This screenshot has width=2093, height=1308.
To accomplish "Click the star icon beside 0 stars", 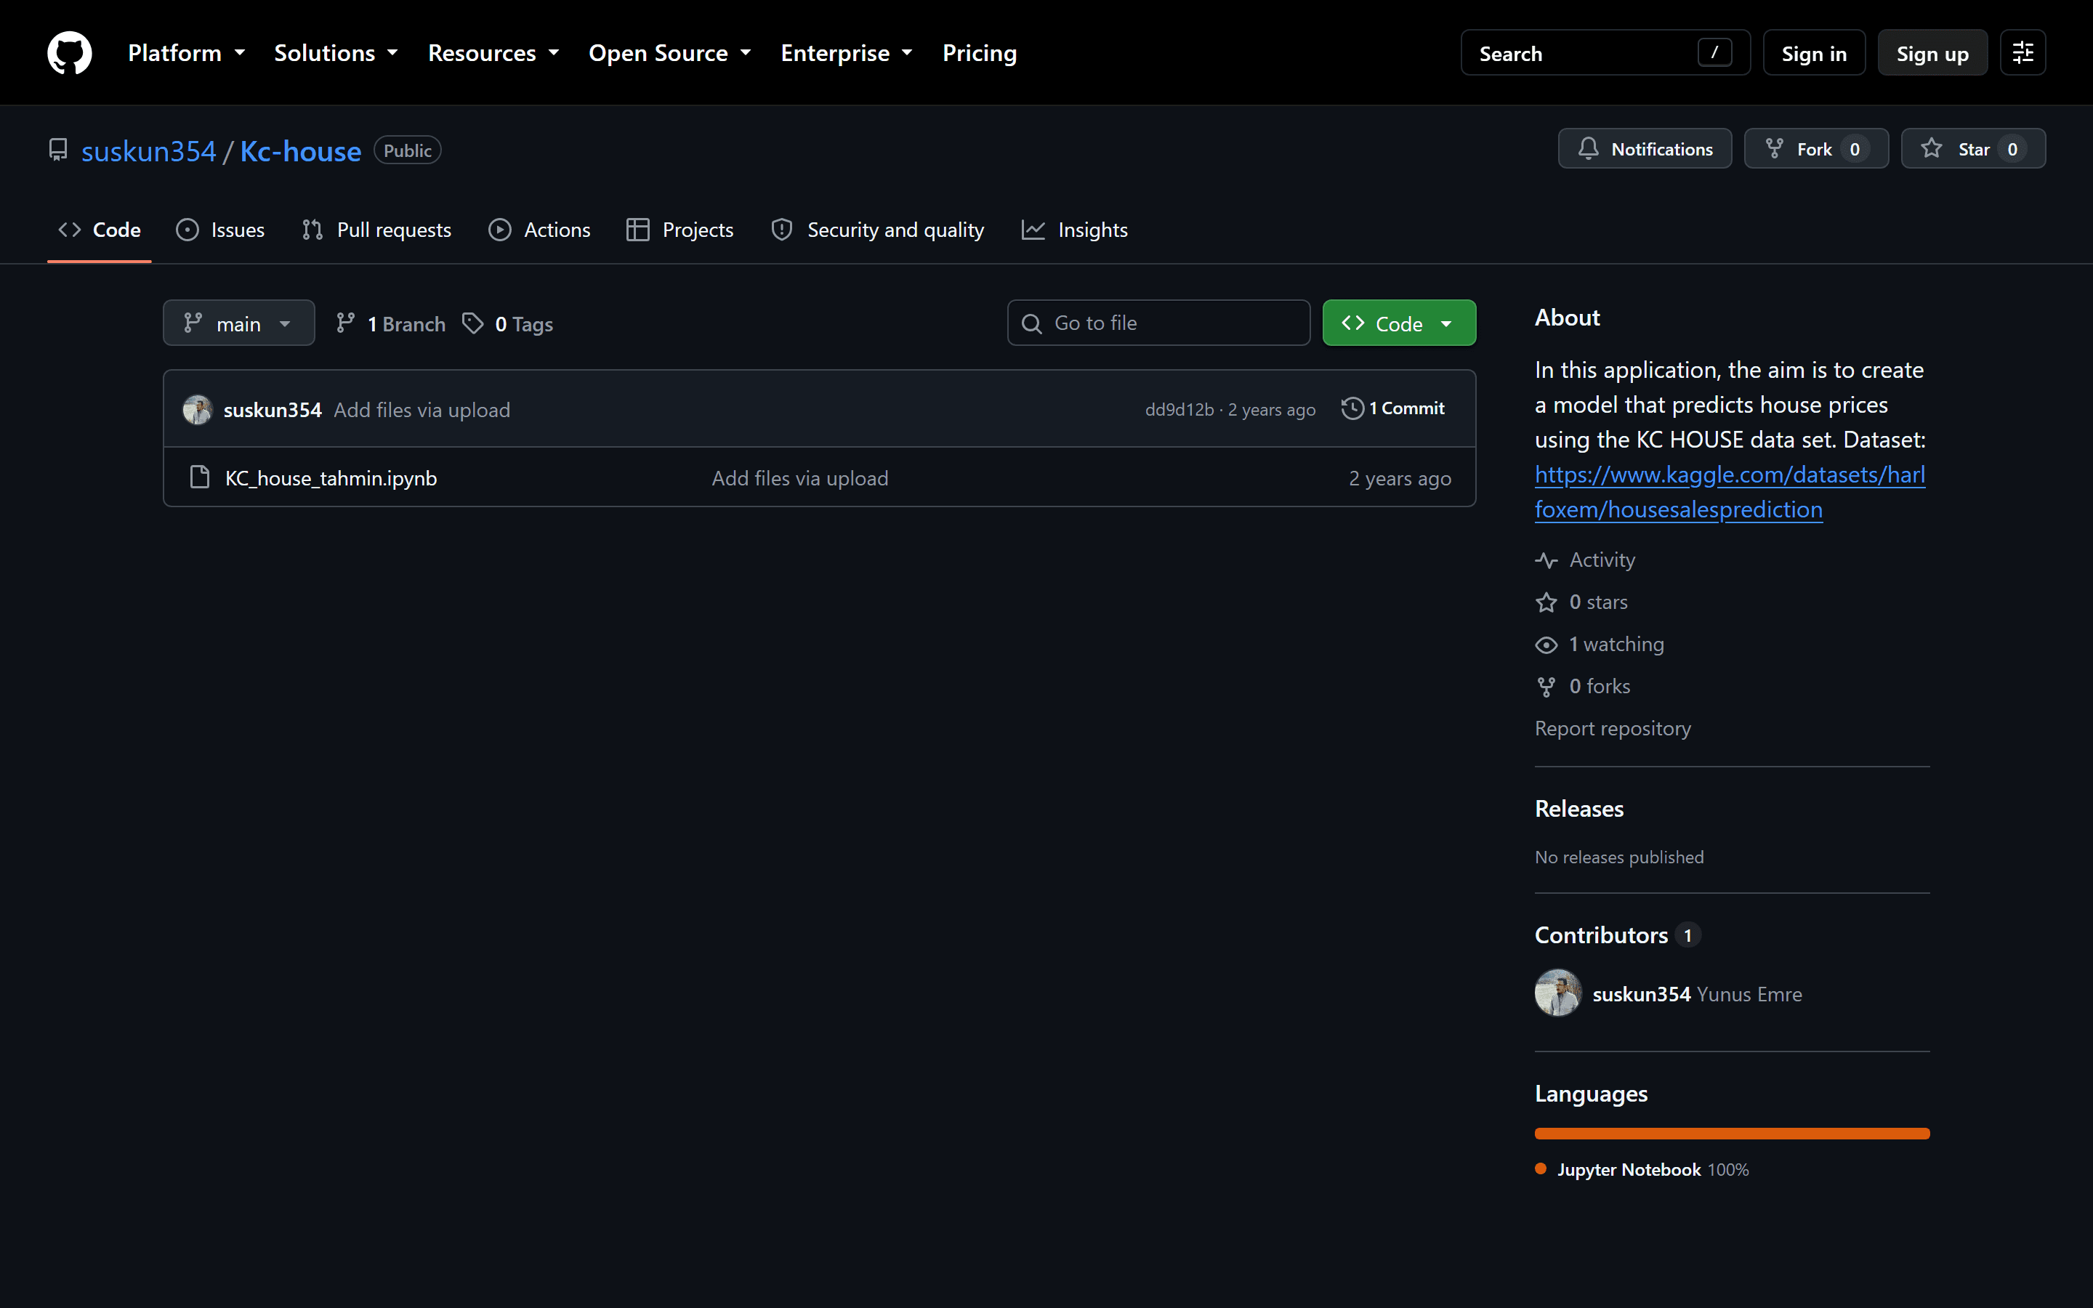I will 1546,602.
